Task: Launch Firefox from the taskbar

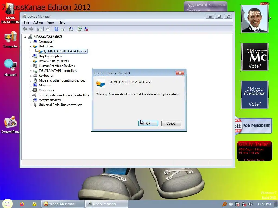Action: (x=22, y=204)
